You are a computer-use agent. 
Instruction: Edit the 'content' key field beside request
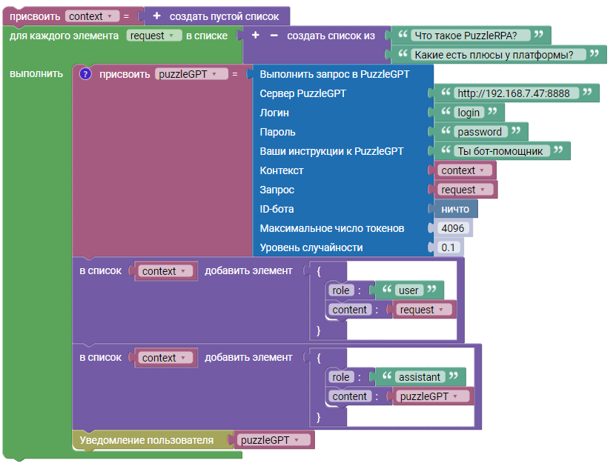pyautogui.click(x=350, y=310)
